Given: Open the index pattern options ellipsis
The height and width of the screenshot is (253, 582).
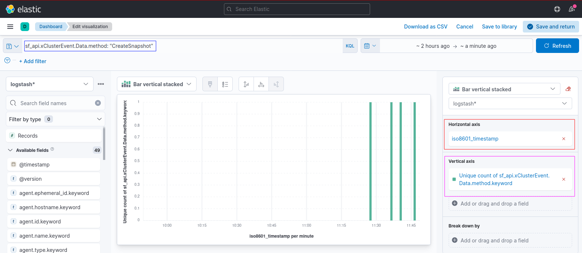Looking at the screenshot, I should click(101, 84).
